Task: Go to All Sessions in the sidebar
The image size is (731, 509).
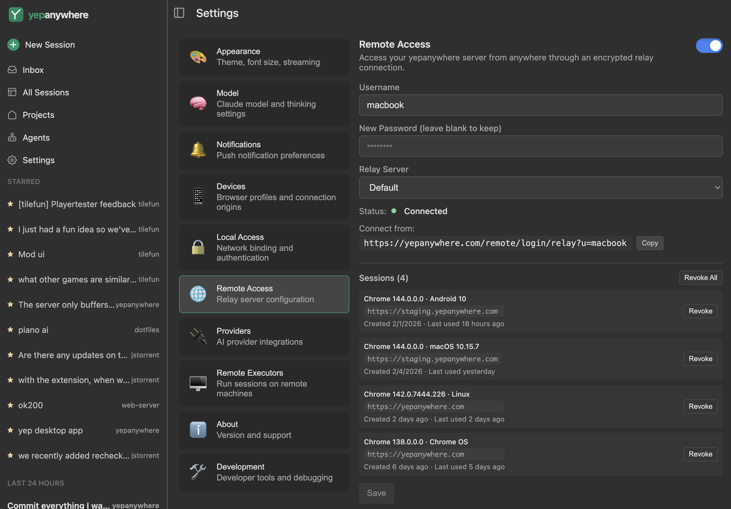Action: pos(46,92)
